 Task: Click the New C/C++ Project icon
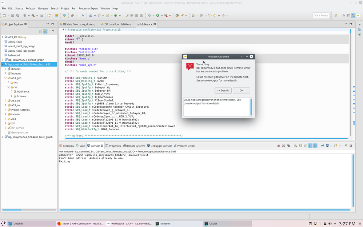pos(91,16)
